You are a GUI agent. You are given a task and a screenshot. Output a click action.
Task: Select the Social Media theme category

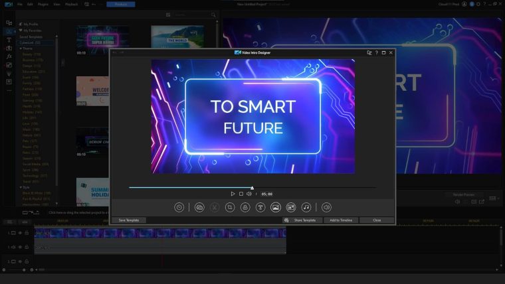click(35, 164)
